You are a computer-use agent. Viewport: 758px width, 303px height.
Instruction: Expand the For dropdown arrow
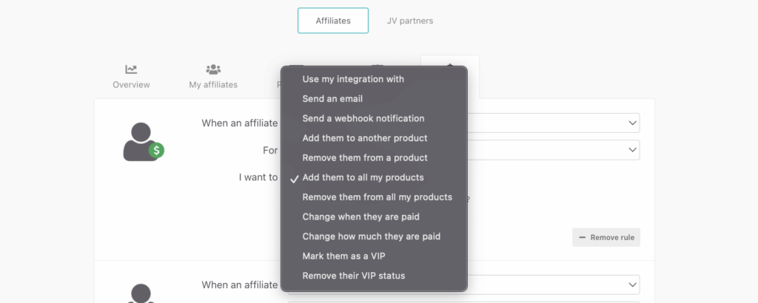coord(631,150)
